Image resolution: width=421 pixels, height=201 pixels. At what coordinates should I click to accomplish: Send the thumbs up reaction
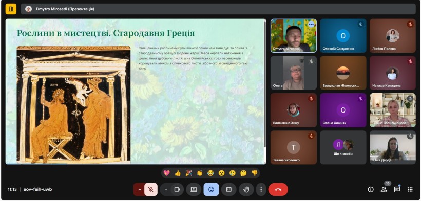(178, 173)
